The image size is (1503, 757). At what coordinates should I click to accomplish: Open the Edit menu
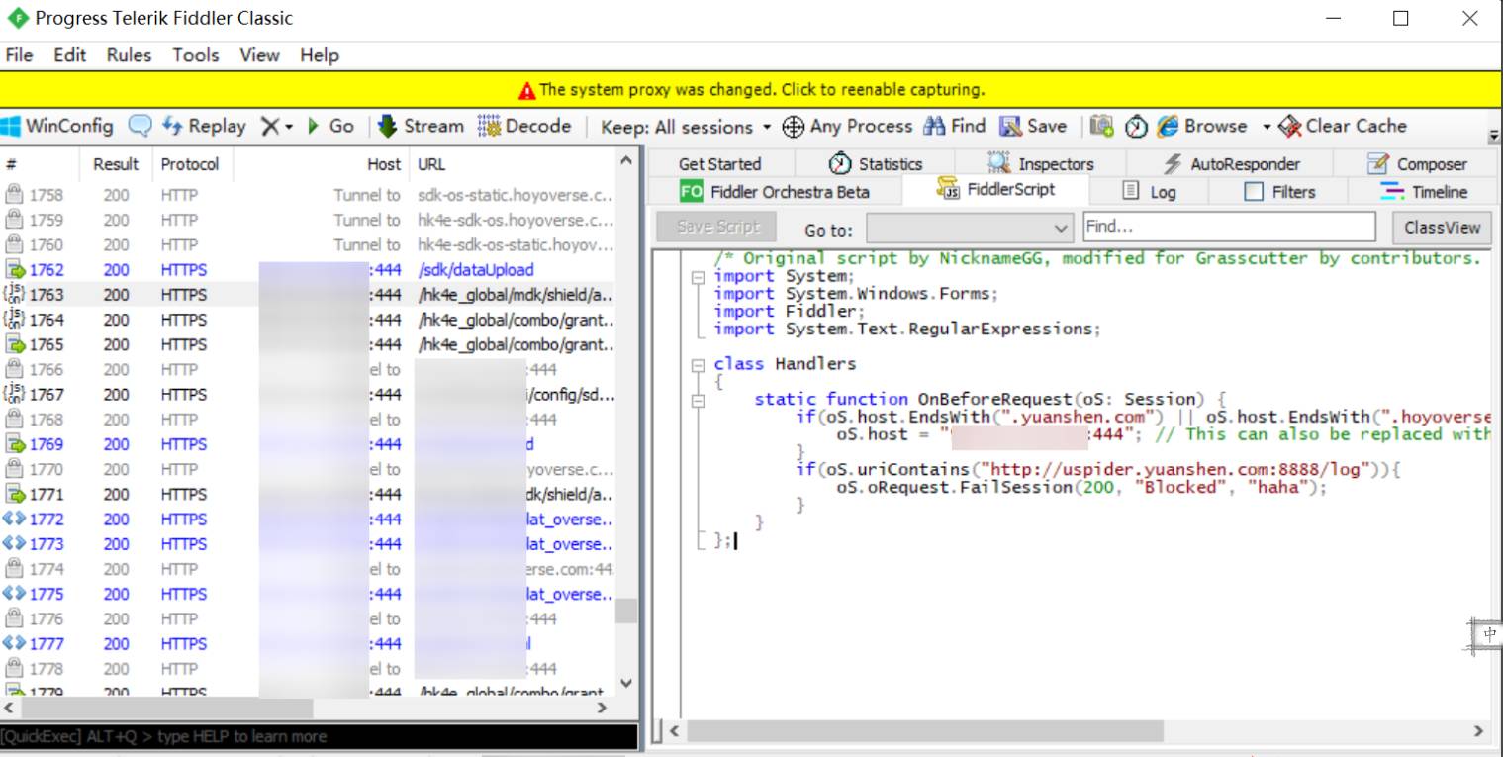(x=69, y=55)
